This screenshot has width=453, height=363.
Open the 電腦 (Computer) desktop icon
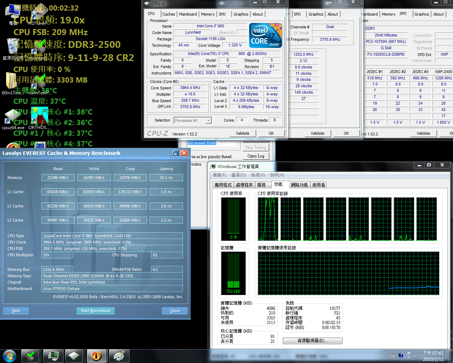13,14
